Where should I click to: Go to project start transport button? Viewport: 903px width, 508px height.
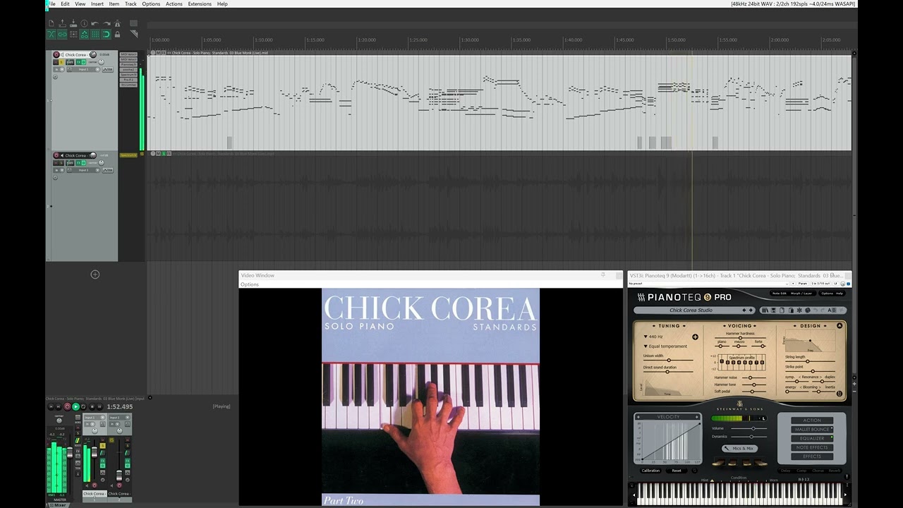(51, 406)
